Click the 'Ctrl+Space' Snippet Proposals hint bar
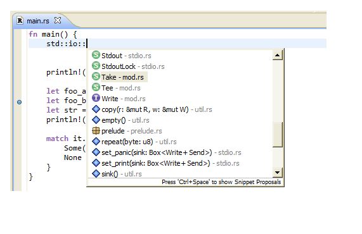 coord(186,182)
